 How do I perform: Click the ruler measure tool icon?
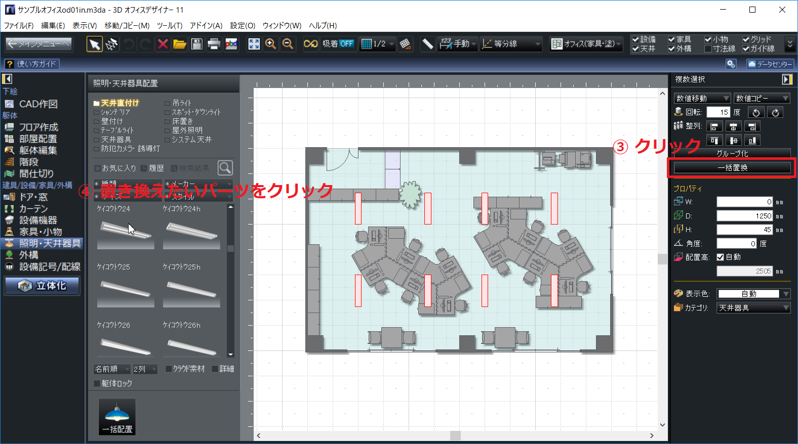[x=427, y=44]
